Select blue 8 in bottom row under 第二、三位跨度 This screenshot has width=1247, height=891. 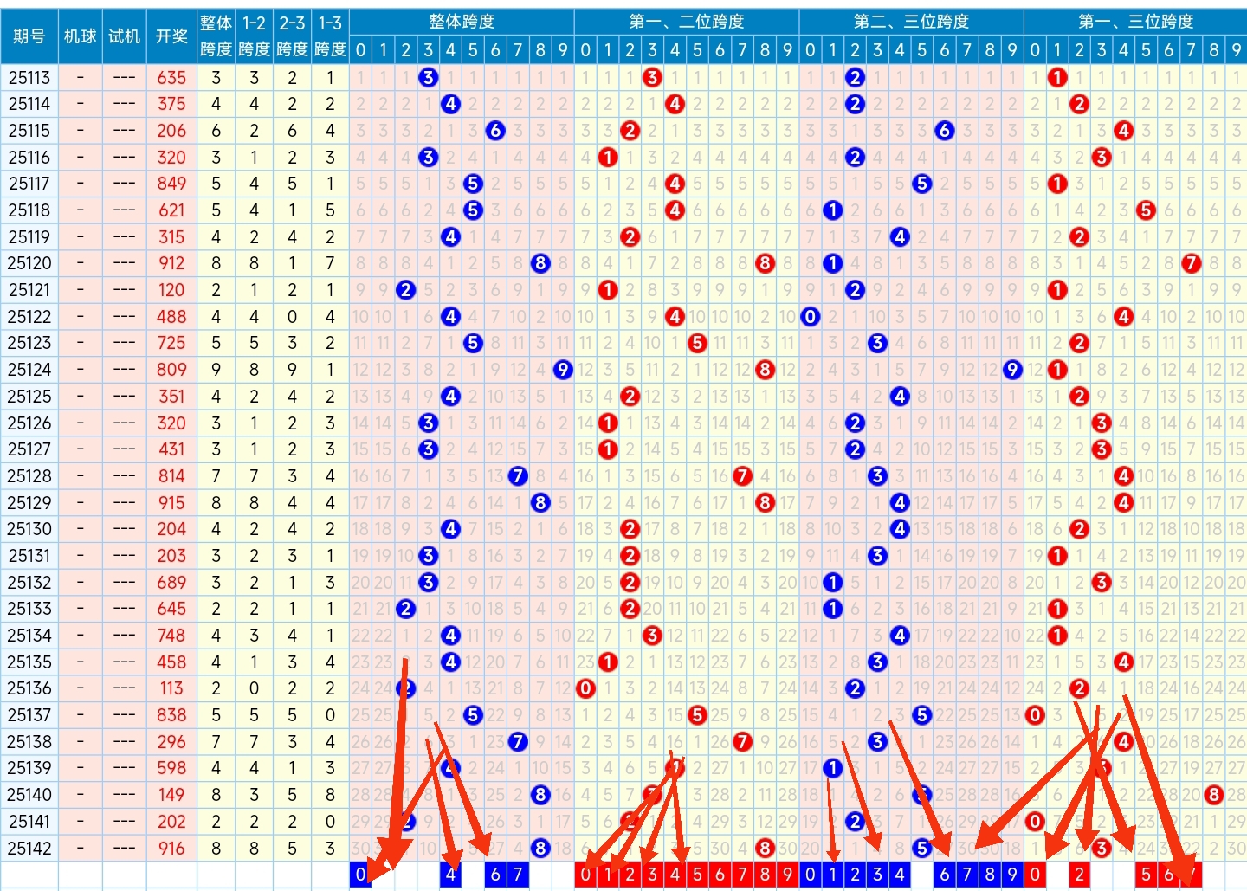(990, 875)
